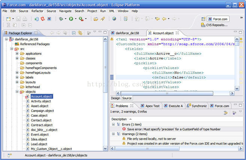Close the Package Explorer view tab
The image size is (246, 160).
point(36,33)
